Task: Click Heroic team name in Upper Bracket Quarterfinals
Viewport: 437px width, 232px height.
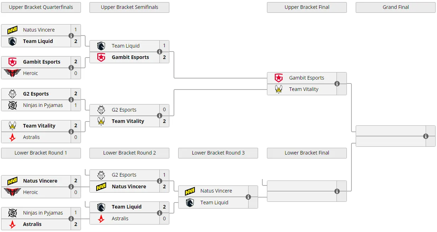Action: click(31, 73)
